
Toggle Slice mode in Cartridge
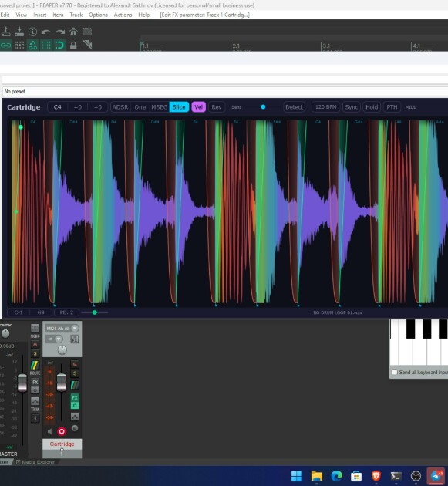[179, 107]
